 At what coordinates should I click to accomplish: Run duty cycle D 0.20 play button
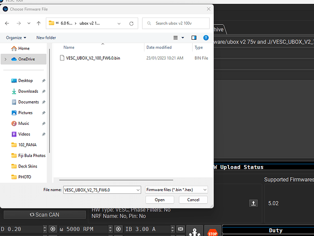coord(53,229)
